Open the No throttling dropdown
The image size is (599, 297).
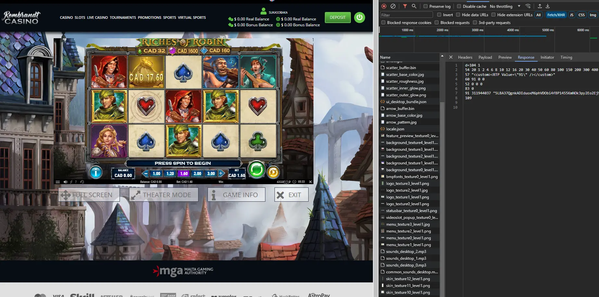coord(505,6)
